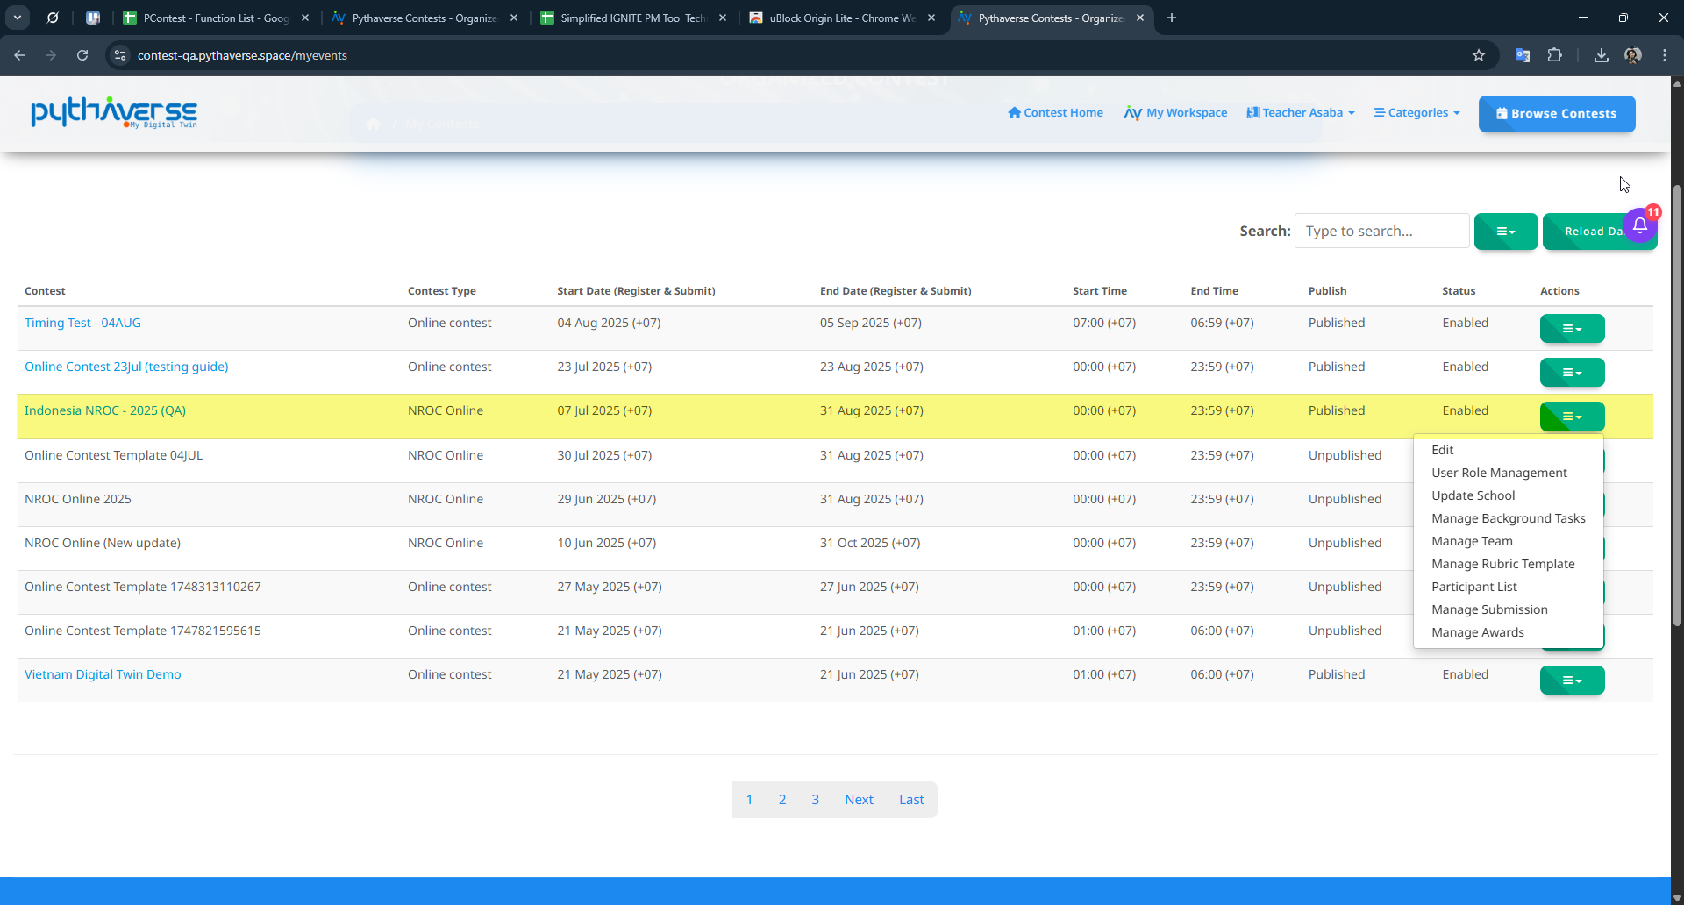Click the browser back arrow
Image resolution: width=1684 pixels, height=905 pixels.
19,55
